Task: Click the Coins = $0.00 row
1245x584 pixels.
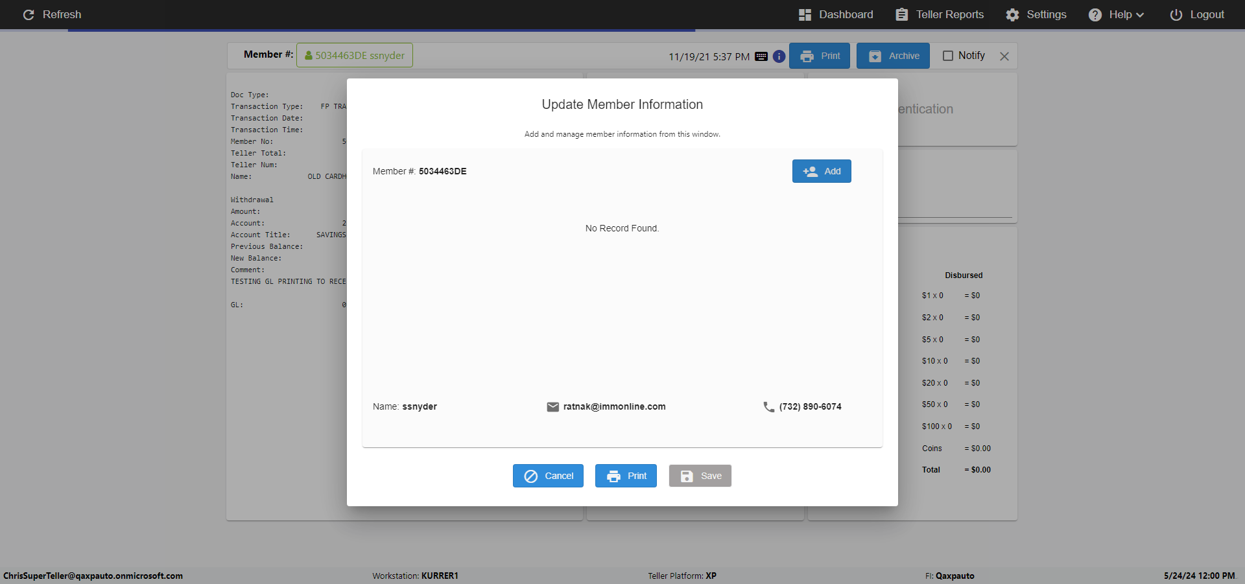Action: 956,449
